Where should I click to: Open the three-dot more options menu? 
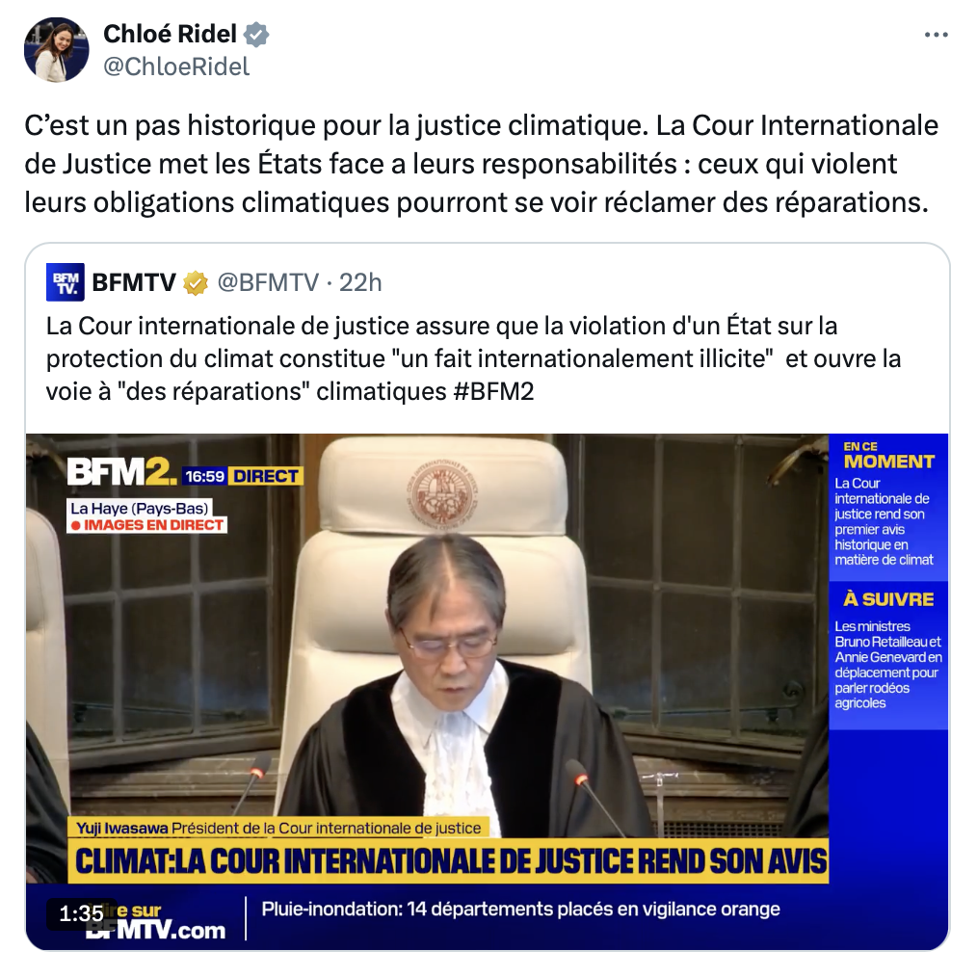point(936,35)
